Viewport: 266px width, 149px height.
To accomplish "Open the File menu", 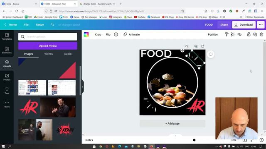I will point(26,25).
